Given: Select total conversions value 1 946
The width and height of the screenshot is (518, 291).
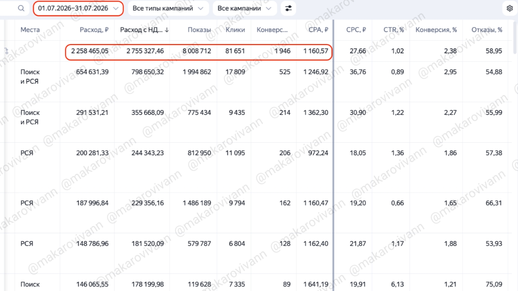Looking at the screenshot, I should tap(282, 51).
